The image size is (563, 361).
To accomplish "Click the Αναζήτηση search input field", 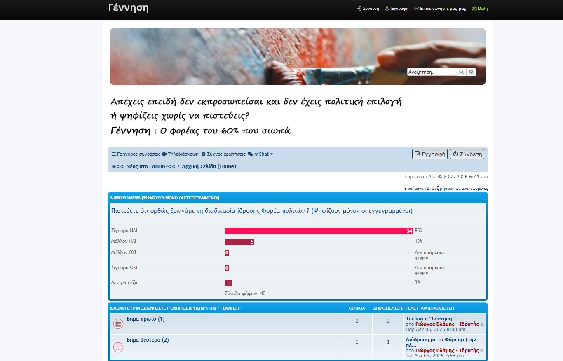I will point(432,72).
